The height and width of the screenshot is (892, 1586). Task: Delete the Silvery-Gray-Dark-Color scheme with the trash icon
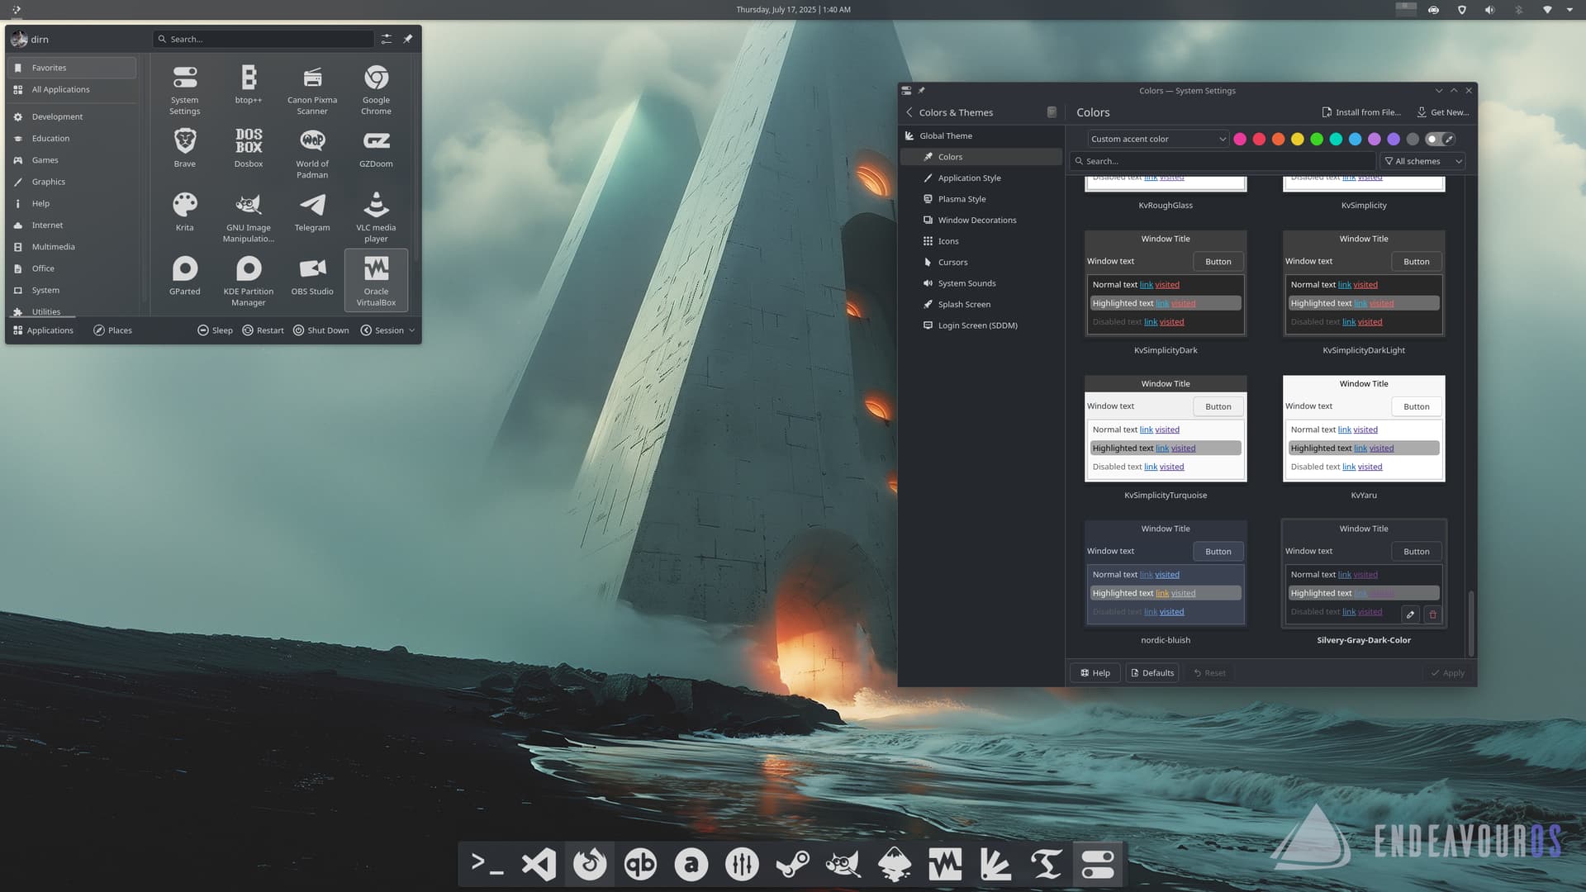pos(1433,614)
